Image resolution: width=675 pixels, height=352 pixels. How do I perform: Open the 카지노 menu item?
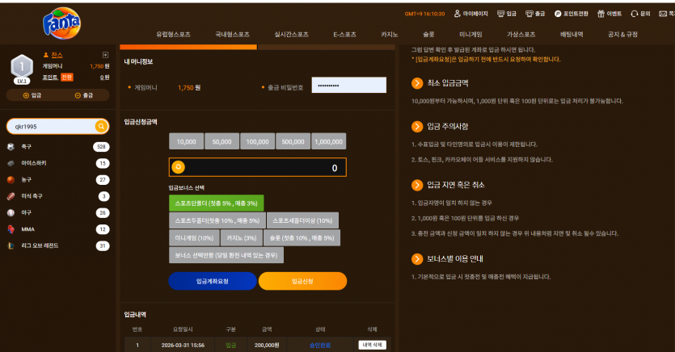point(389,35)
